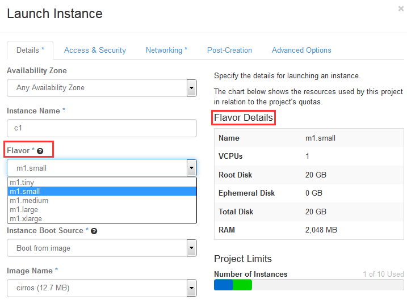Image resolution: width=407 pixels, height=300 pixels.
Task: Click the help icon next to Flavor
Action: [40, 151]
